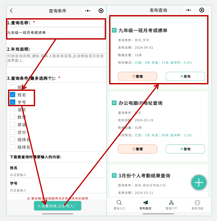This screenshot has width=217, height=221.
Task: Click the 查询率: 0.0% status text
Action: 181,62
